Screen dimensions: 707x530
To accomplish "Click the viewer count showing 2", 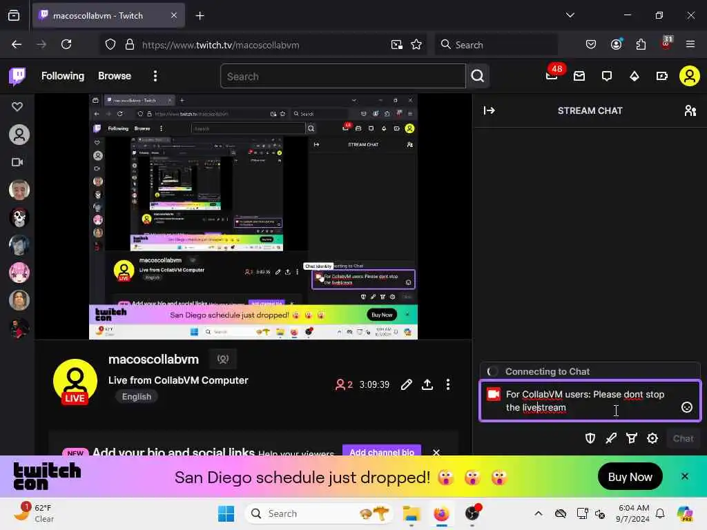I will pyautogui.click(x=344, y=384).
